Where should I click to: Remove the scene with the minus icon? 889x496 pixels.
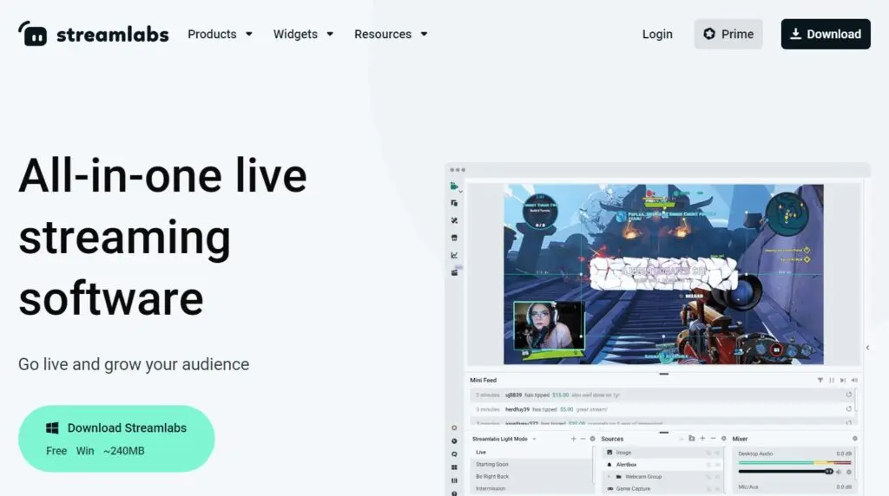pos(583,439)
